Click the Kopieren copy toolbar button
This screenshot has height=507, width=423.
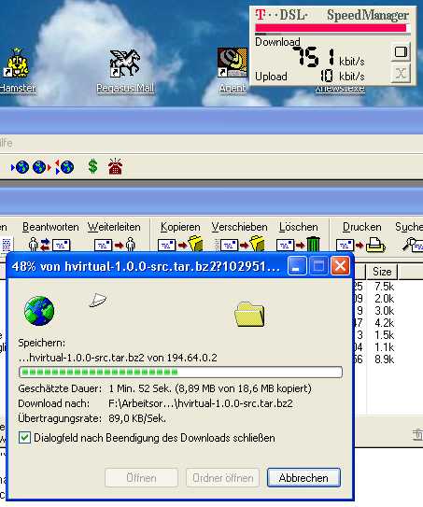(x=180, y=236)
